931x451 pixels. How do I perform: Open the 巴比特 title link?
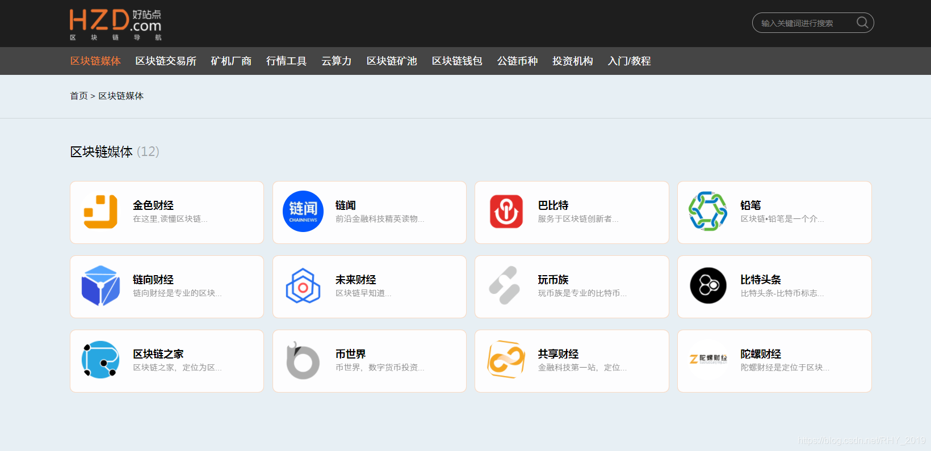point(553,205)
